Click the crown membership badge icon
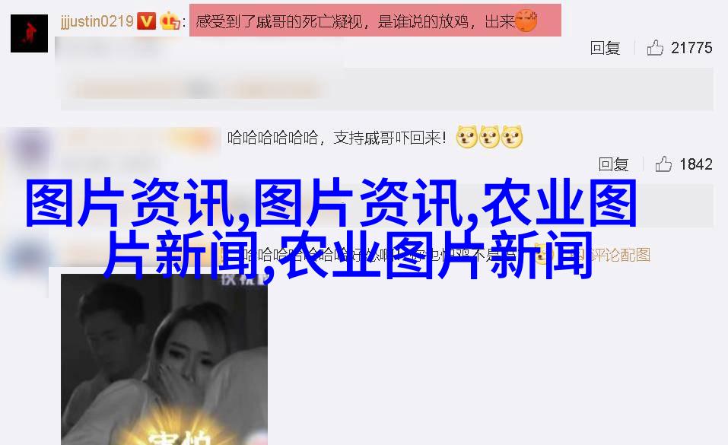The image size is (728, 445). click(170, 21)
